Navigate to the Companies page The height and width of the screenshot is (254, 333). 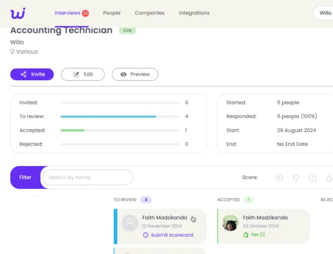pos(149,13)
